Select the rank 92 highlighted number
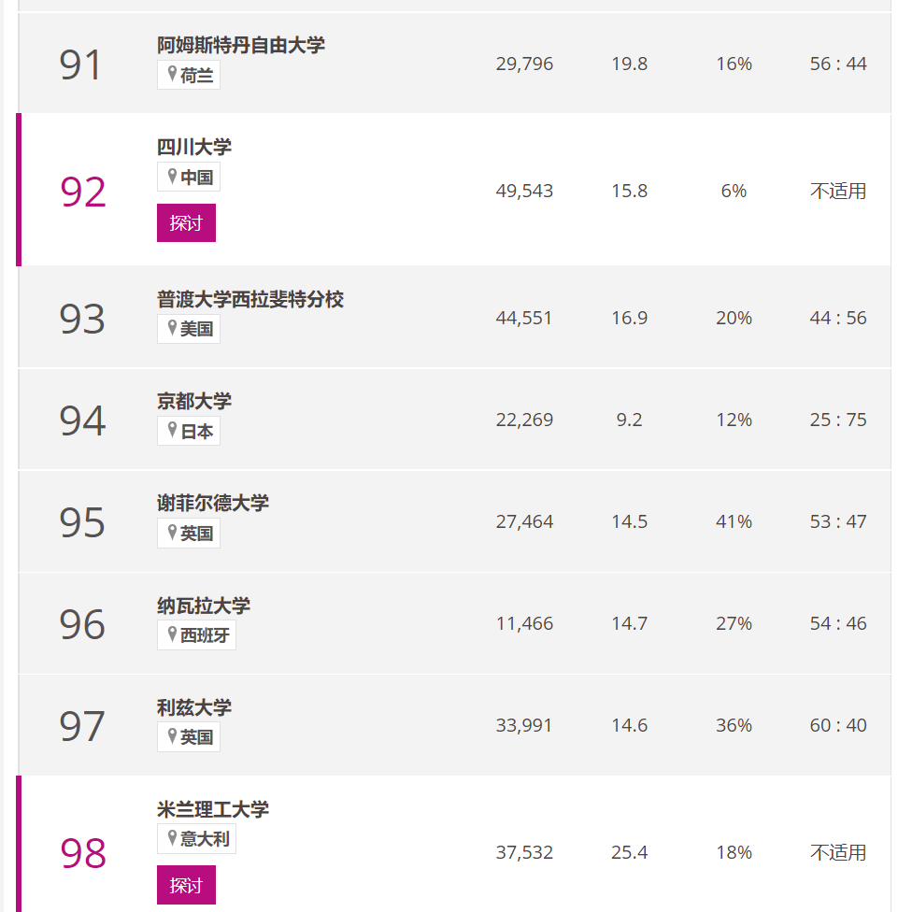898x912 pixels. (82, 192)
